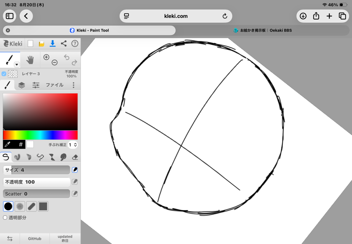Adjust the 不透明度 100 slider
The height and width of the screenshot is (244, 352).
coord(36,182)
